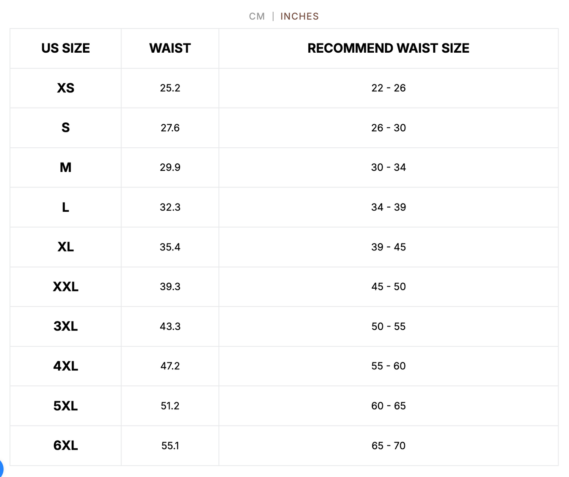The width and height of the screenshot is (569, 477).
Task: Click the 39.3 waist measurement
Action: tap(170, 287)
